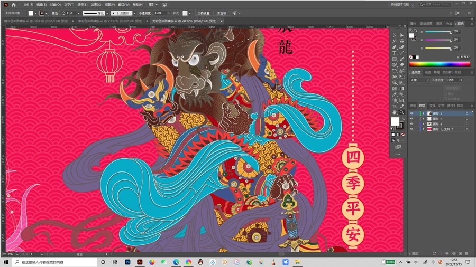Select the Rotate tool
The image size is (476, 267).
(395, 71)
